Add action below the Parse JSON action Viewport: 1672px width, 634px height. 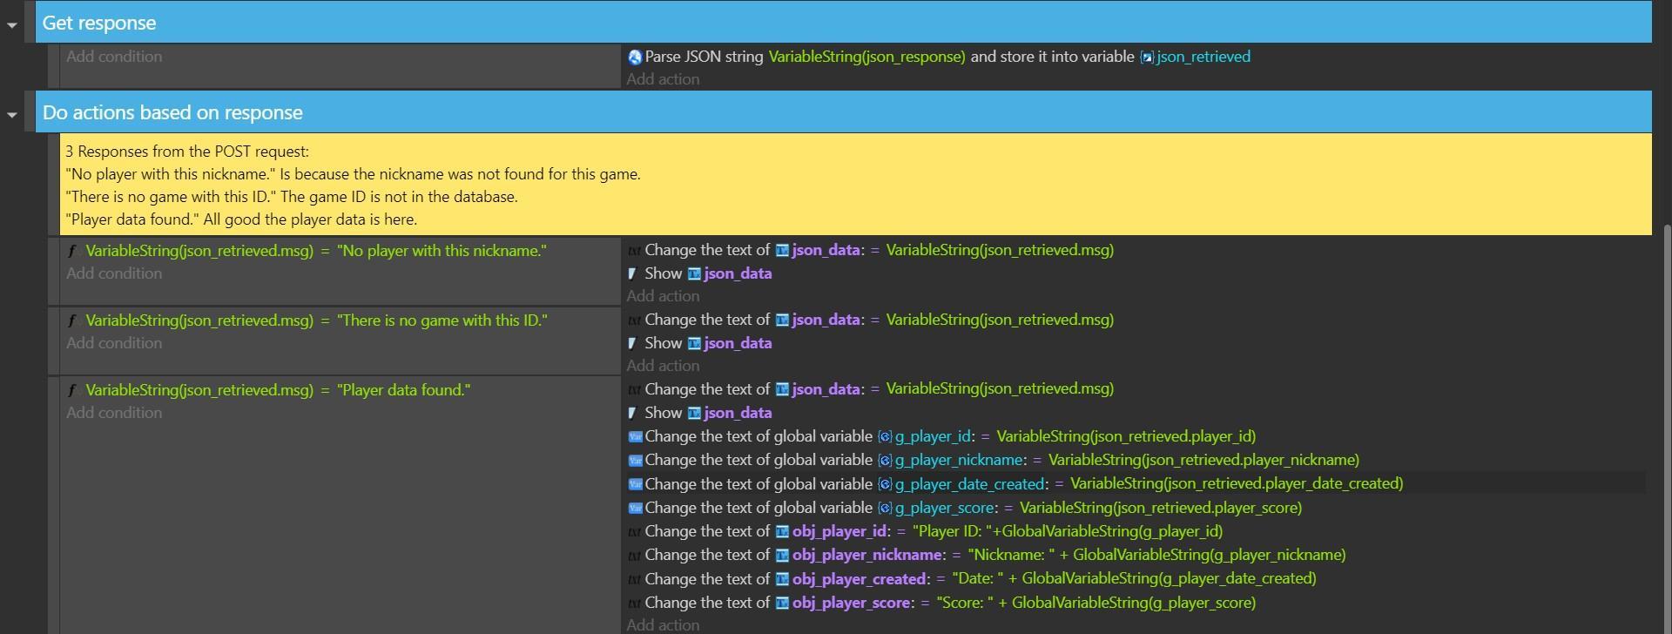(x=663, y=79)
